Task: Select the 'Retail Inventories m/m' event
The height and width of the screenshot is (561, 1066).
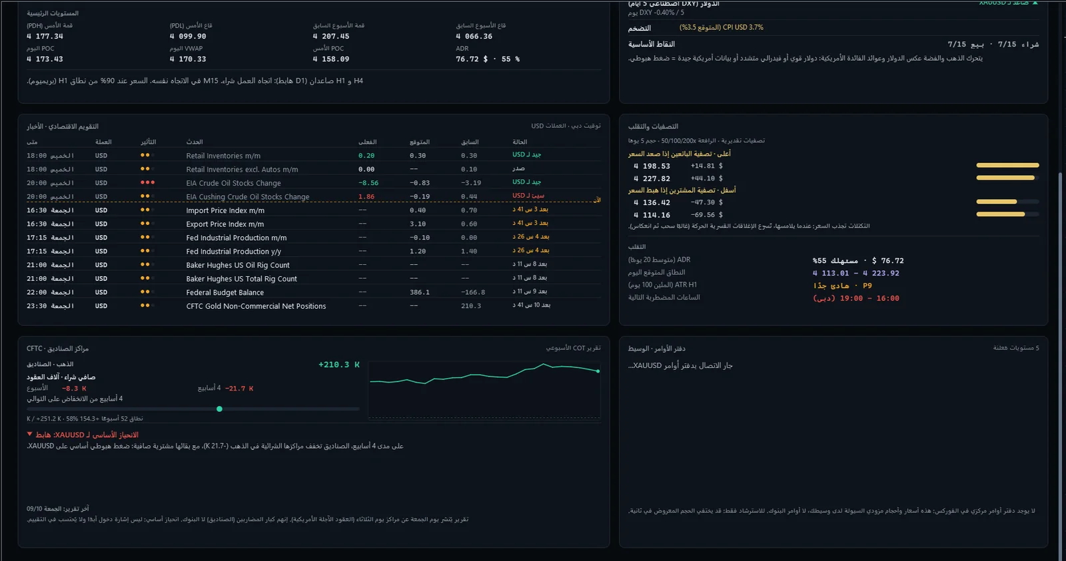Action: pos(223,156)
